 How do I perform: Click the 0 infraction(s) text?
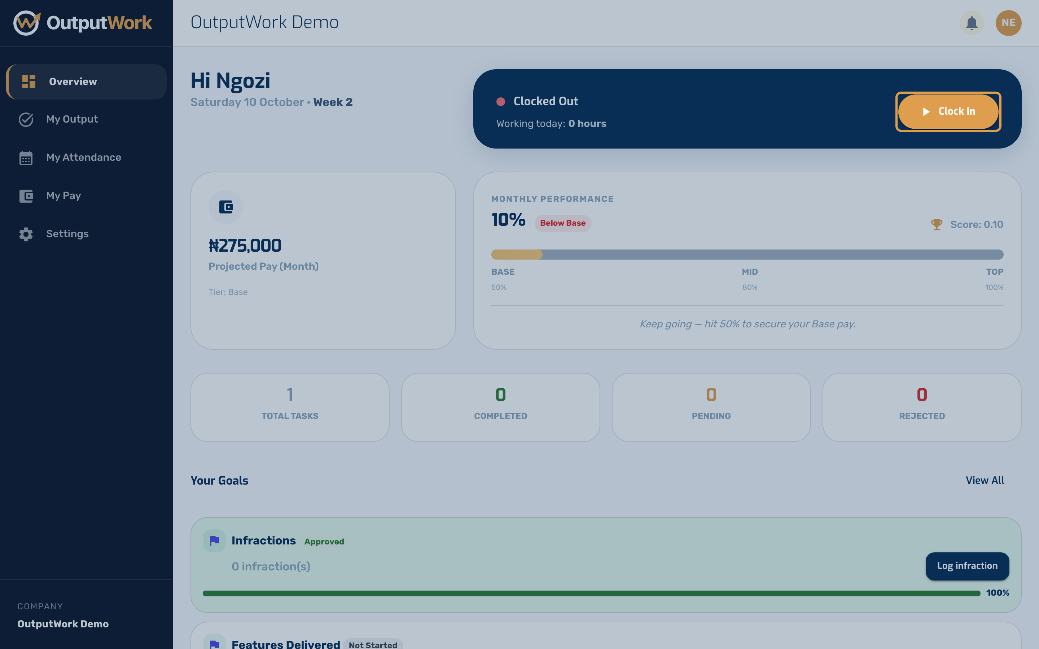pyautogui.click(x=271, y=566)
